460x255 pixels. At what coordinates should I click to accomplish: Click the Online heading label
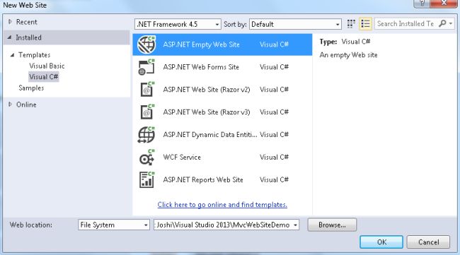click(x=26, y=105)
